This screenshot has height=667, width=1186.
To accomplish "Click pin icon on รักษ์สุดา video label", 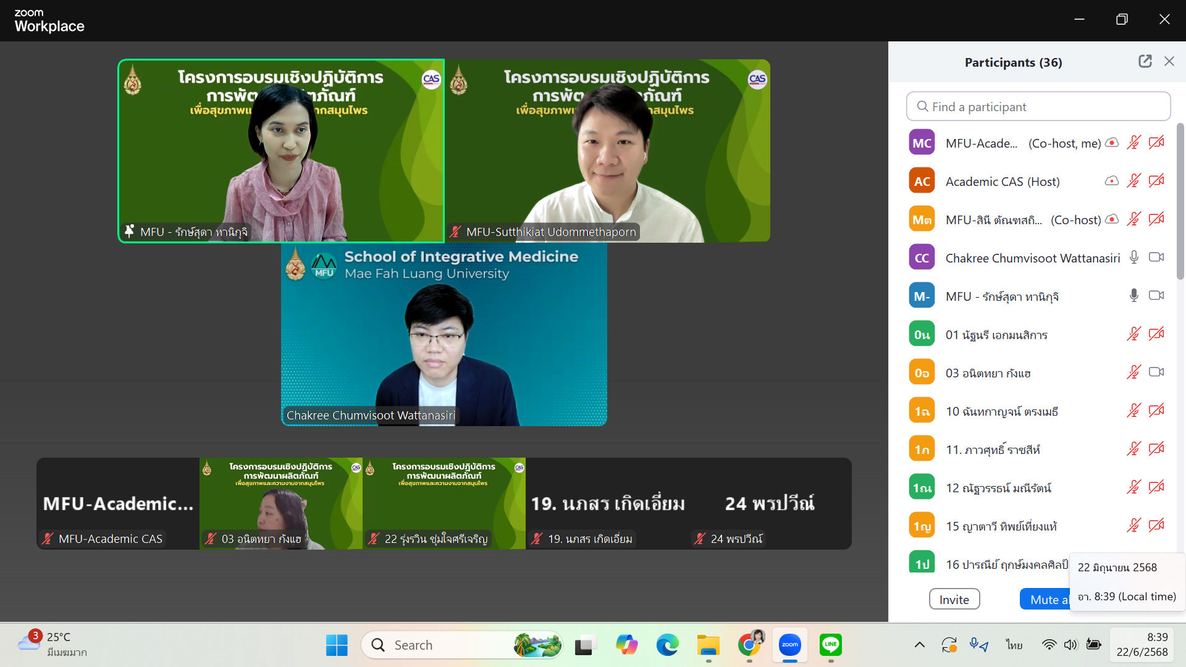I will coord(129,231).
